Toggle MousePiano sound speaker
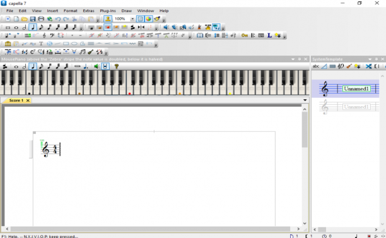 [96, 66]
